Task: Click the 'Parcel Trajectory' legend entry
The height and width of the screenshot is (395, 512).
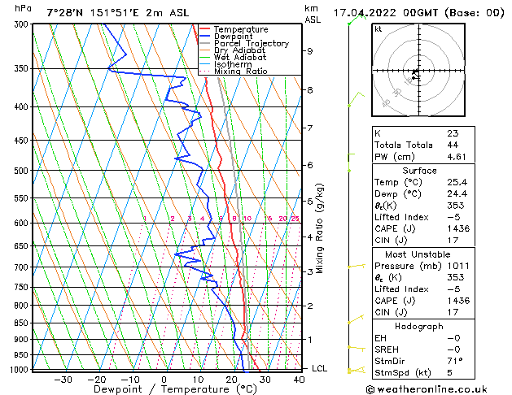Action: click(x=252, y=43)
